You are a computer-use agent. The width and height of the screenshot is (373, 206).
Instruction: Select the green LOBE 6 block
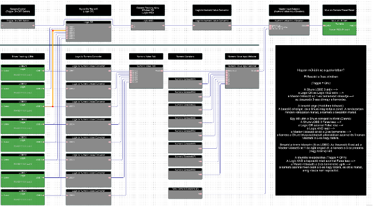pos(22,161)
